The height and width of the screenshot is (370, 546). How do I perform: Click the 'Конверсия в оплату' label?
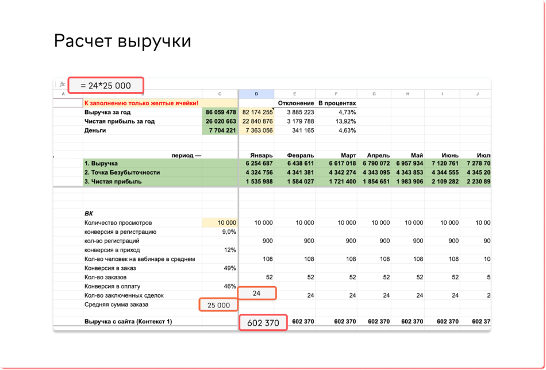pyautogui.click(x=112, y=287)
